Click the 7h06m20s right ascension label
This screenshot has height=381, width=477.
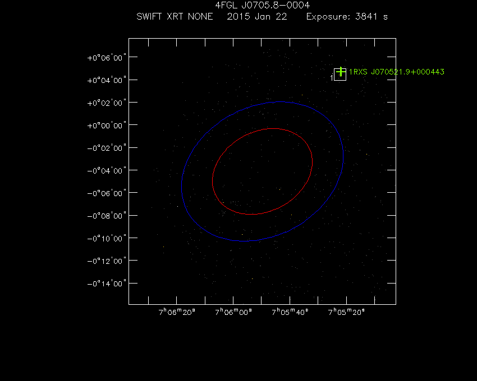tap(177, 312)
